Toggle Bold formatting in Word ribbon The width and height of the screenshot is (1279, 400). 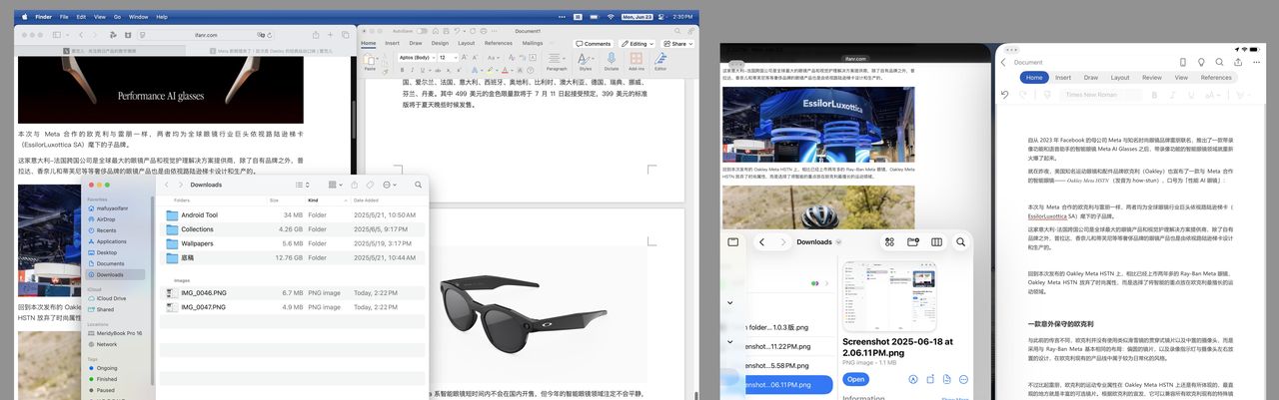pyautogui.click(x=402, y=71)
